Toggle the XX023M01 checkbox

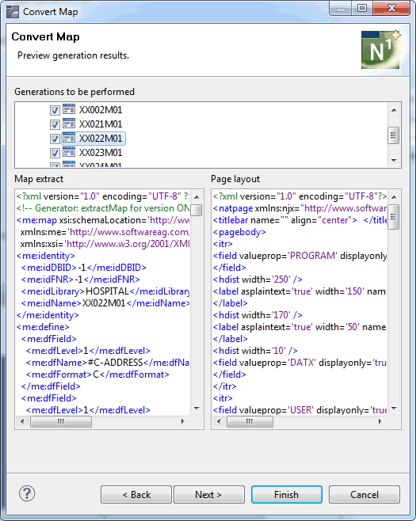(x=55, y=153)
